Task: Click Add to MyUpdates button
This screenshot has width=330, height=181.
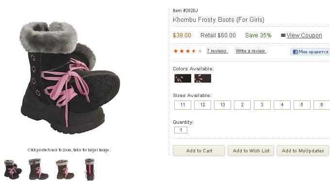Action: coord(303,151)
